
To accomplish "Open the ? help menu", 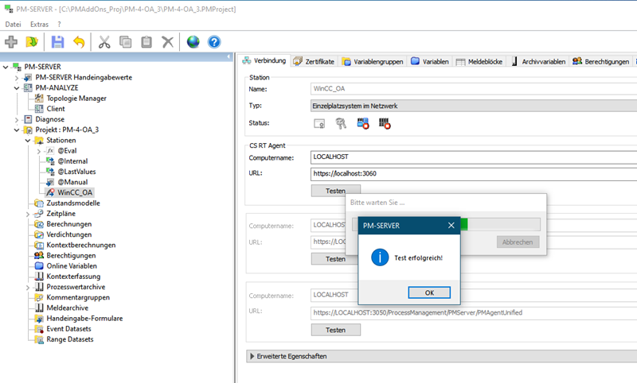I will (59, 25).
